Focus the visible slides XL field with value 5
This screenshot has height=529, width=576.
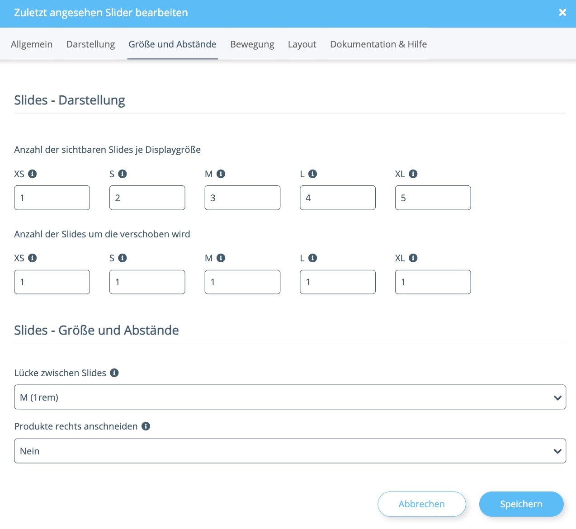(x=433, y=198)
